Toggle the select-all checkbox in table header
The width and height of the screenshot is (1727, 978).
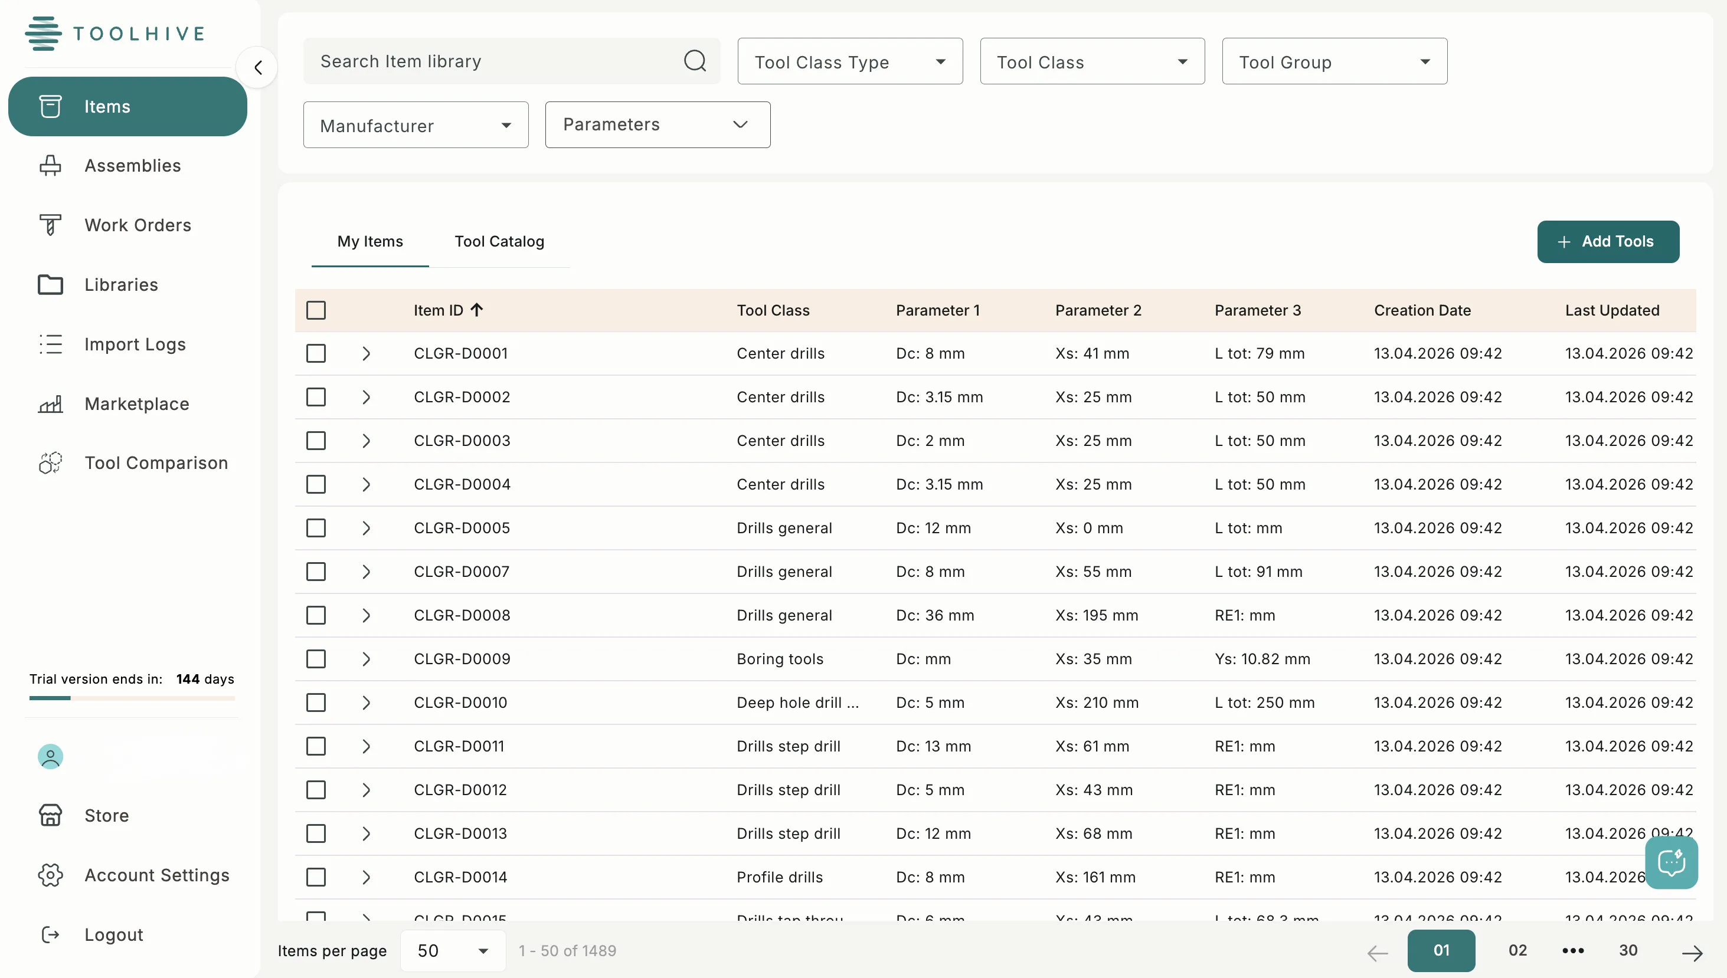(316, 310)
